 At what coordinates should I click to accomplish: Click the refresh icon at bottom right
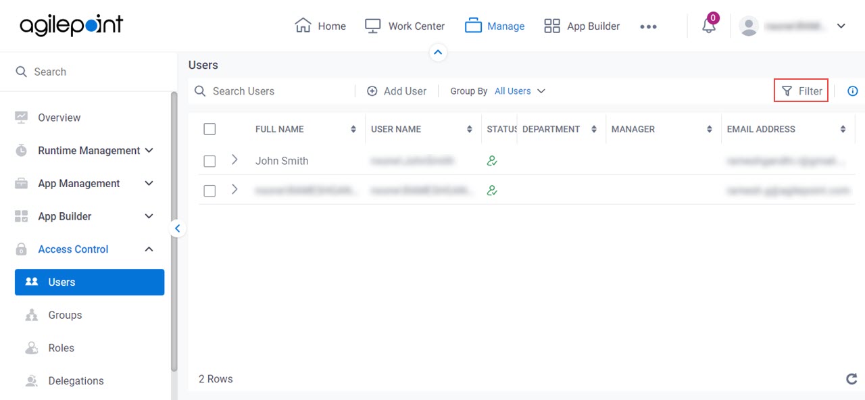pyautogui.click(x=852, y=379)
